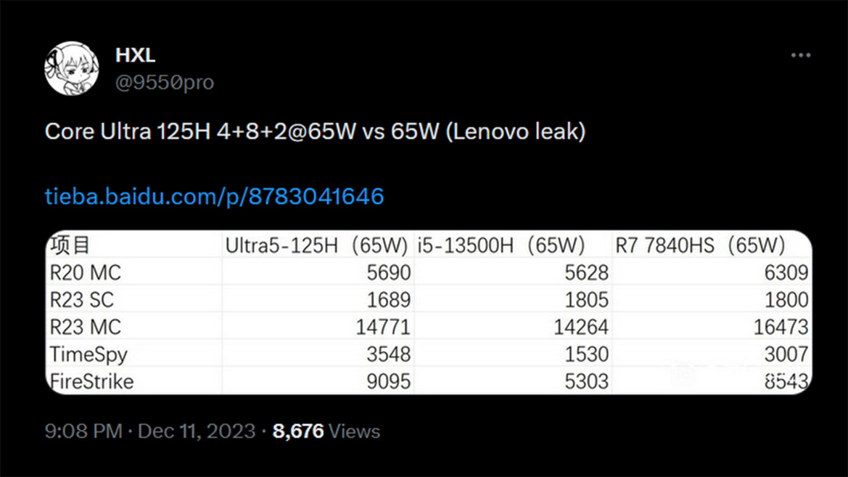Click the R7 7840HS (65W) column header
The height and width of the screenshot is (477, 848).
tap(700, 246)
